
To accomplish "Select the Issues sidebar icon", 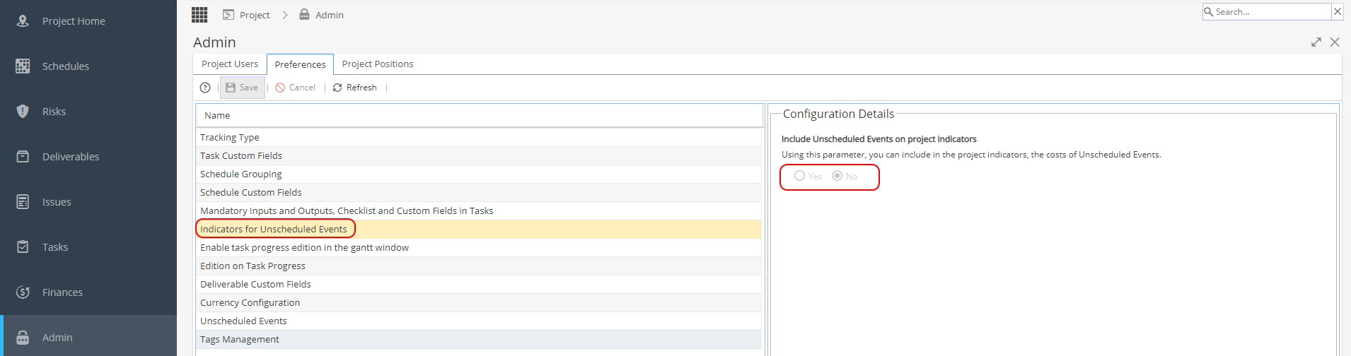I will click(x=23, y=202).
